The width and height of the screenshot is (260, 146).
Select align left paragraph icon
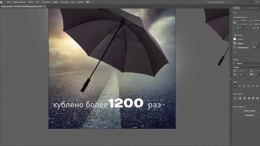point(235,86)
